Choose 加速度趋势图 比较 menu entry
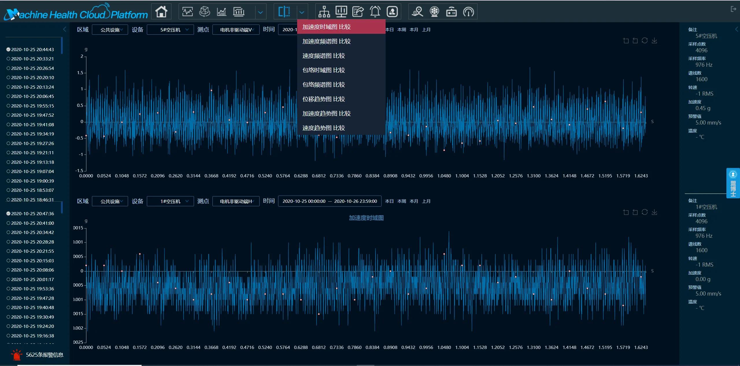Screen dimensions: 740x366 341,114
